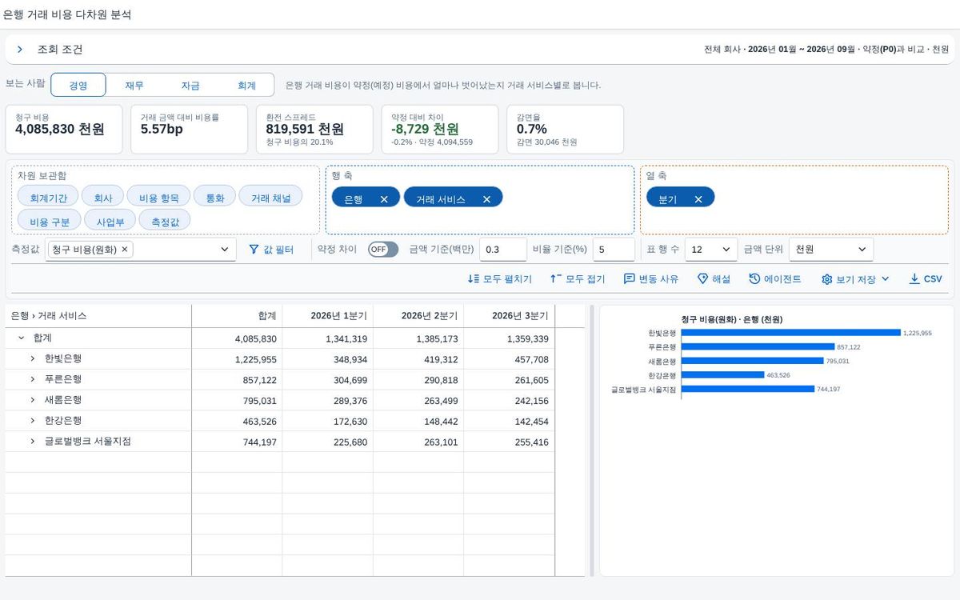Open the 표 행 수 dropdown

[711, 250]
